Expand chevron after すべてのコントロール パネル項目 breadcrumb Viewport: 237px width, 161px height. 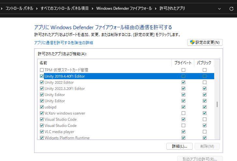tap(92, 8)
